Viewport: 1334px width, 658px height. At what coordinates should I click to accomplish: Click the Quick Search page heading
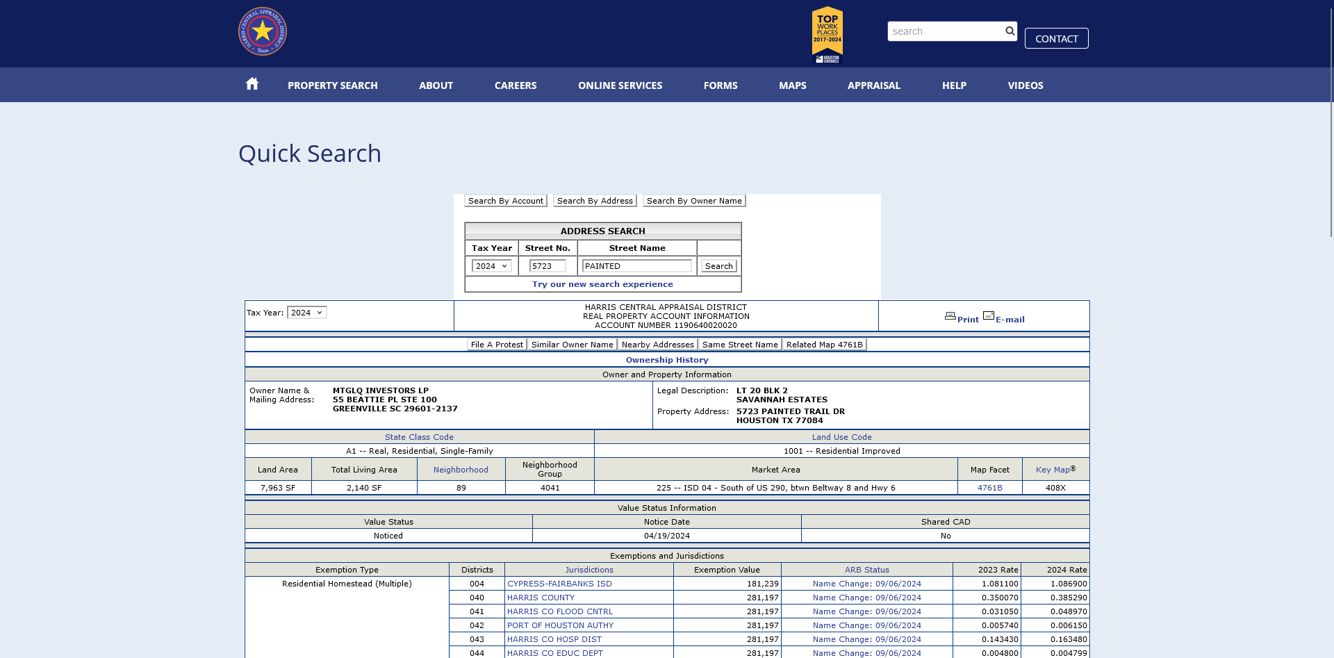click(310, 154)
